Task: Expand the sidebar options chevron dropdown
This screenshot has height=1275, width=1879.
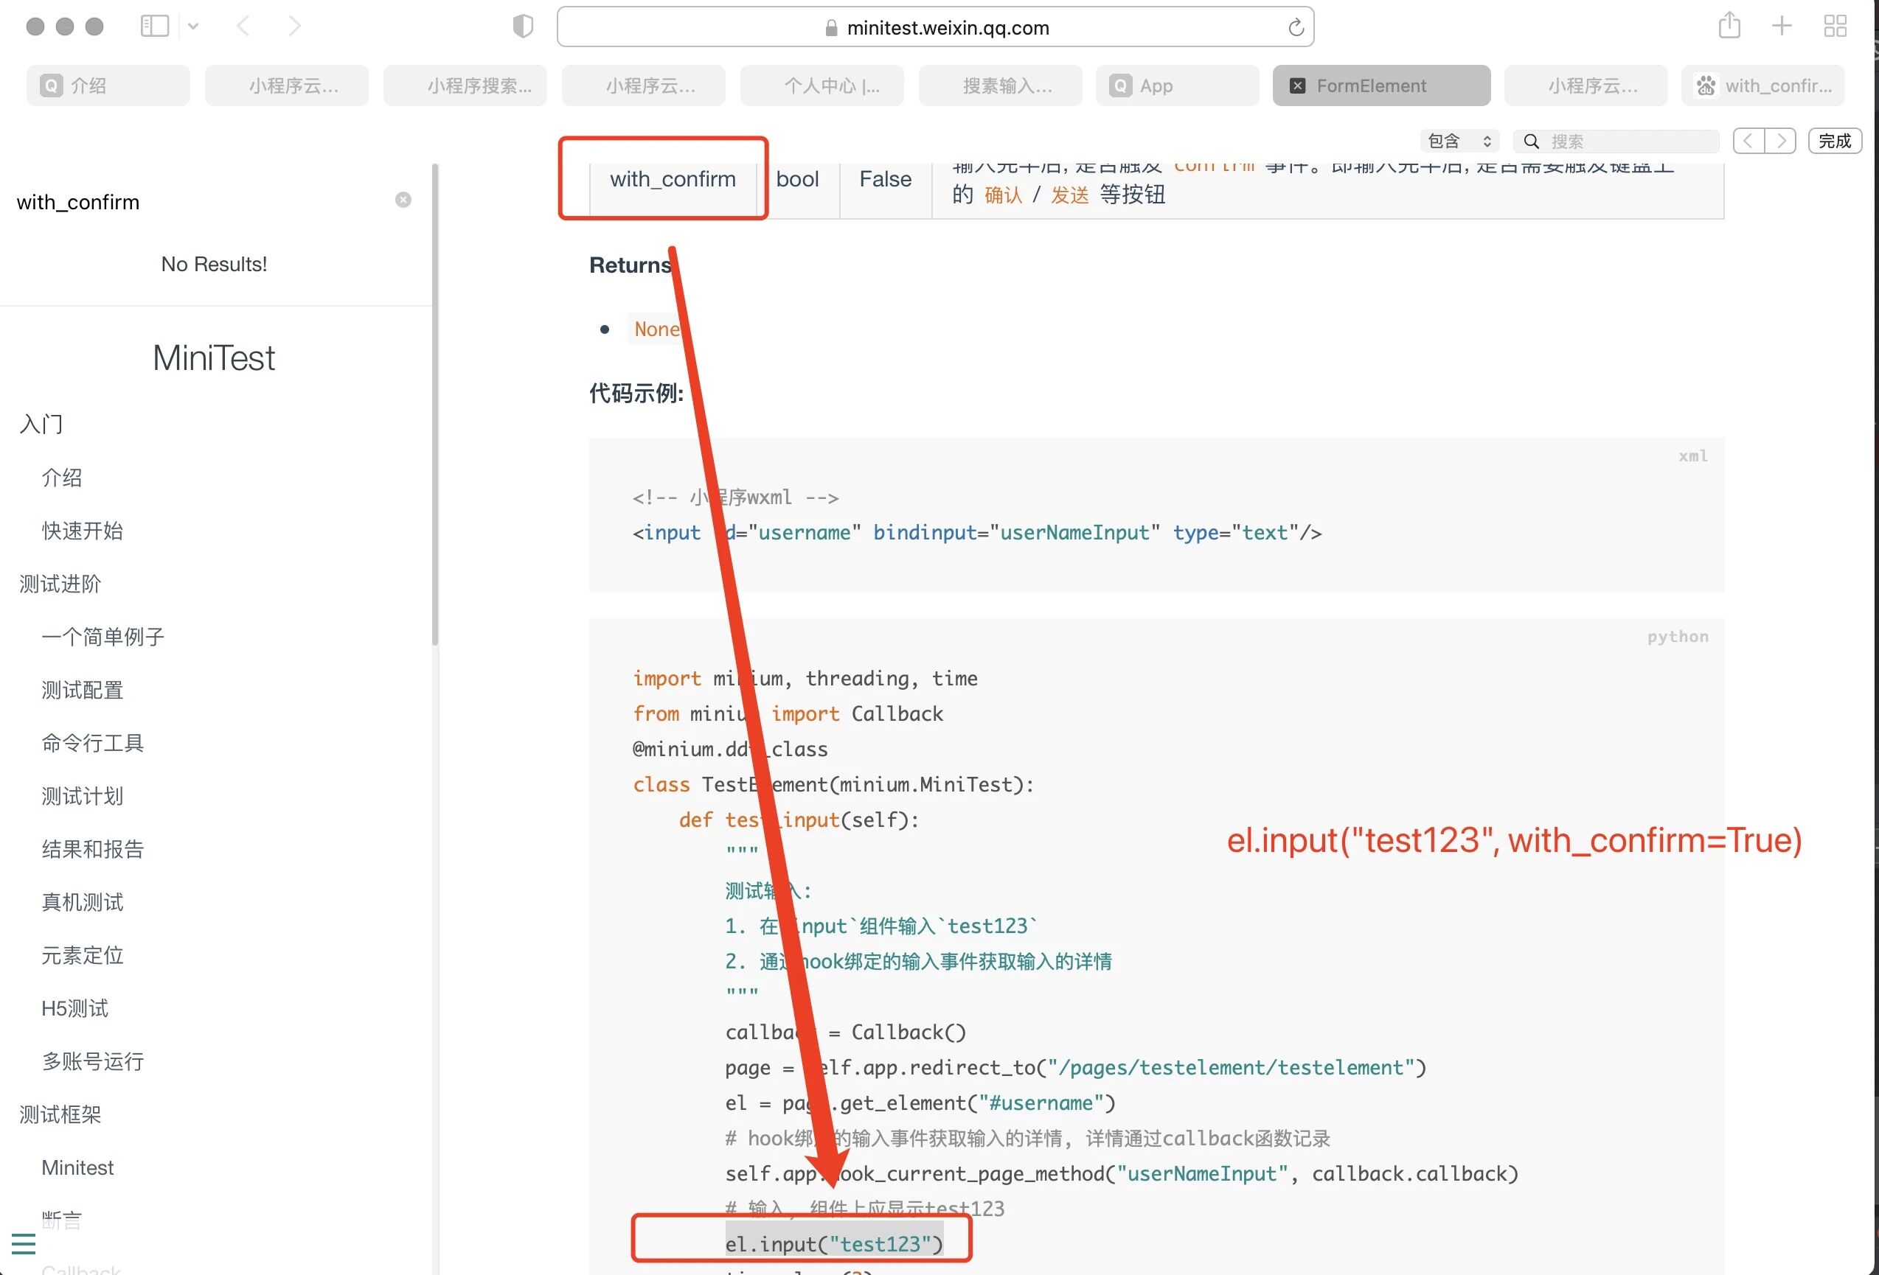Action: (193, 27)
